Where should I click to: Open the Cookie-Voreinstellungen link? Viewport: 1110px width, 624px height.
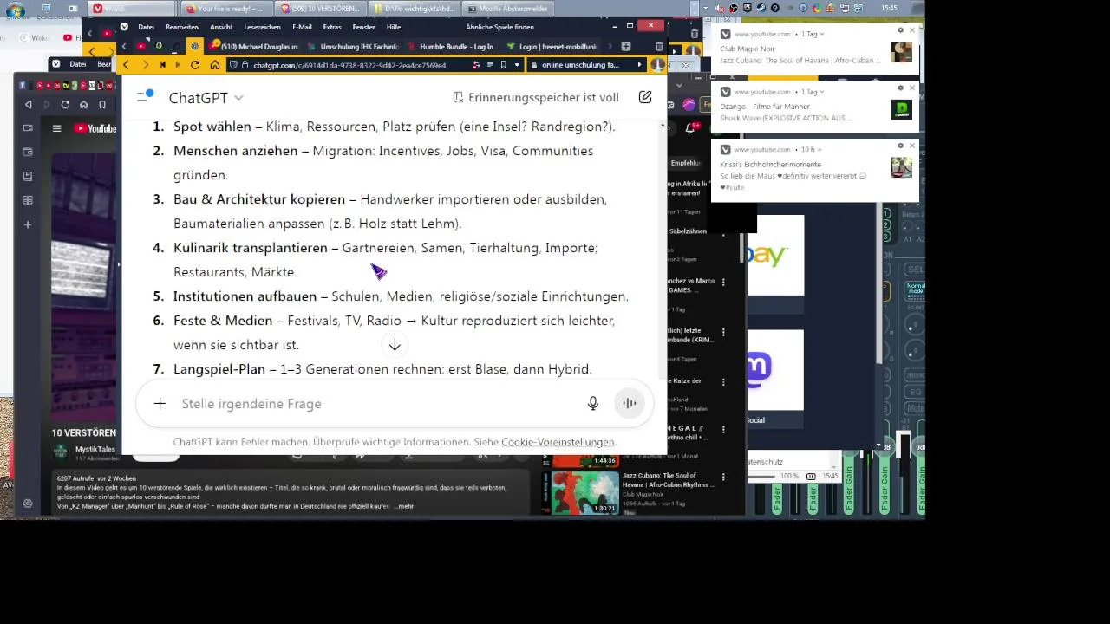coord(558,442)
